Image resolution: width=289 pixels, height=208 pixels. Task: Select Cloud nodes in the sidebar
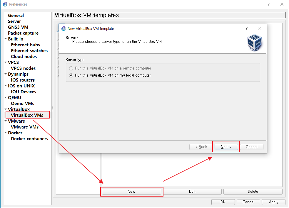(x=24, y=57)
